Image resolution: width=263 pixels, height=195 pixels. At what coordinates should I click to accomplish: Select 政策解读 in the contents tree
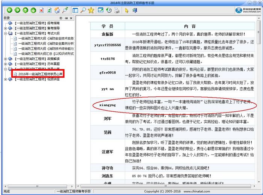(37, 59)
